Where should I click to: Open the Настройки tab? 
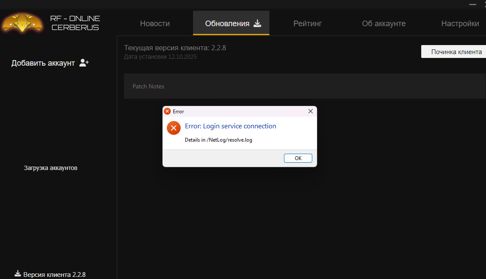coord(460,24)
